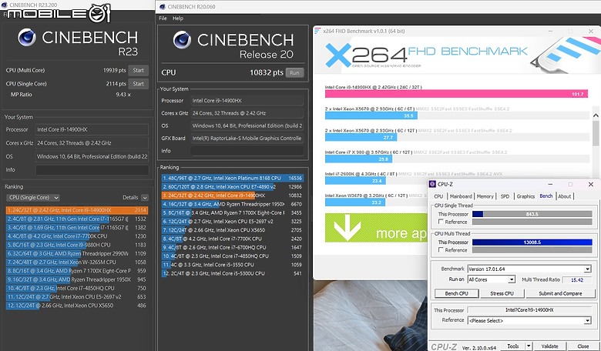Select Xeon Platinum 8168 row in R20 ranking
The height and width of the screenshot is (351, 601).
tap(232, 178)
